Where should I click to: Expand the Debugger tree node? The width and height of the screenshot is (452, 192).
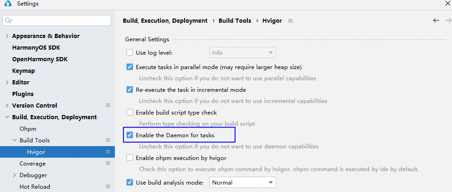pos(14,175)
